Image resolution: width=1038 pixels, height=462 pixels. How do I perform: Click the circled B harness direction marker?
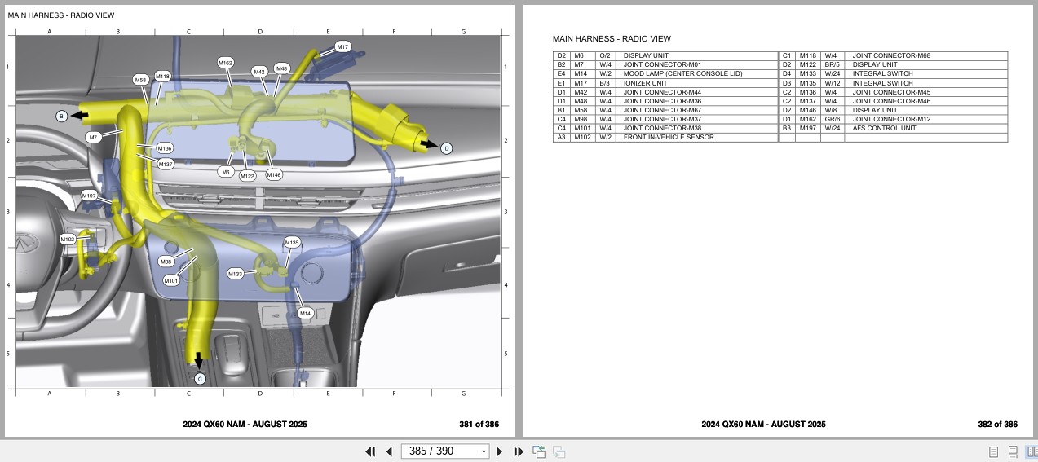[x=61, y=117]
